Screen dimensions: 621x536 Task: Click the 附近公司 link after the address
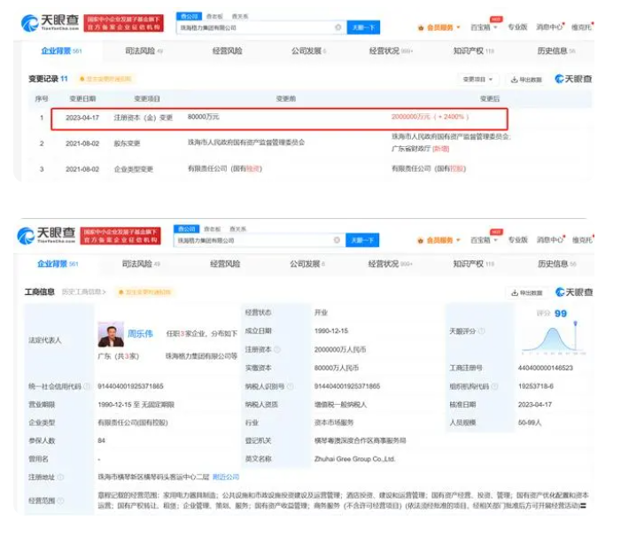(x=226, y=477)
